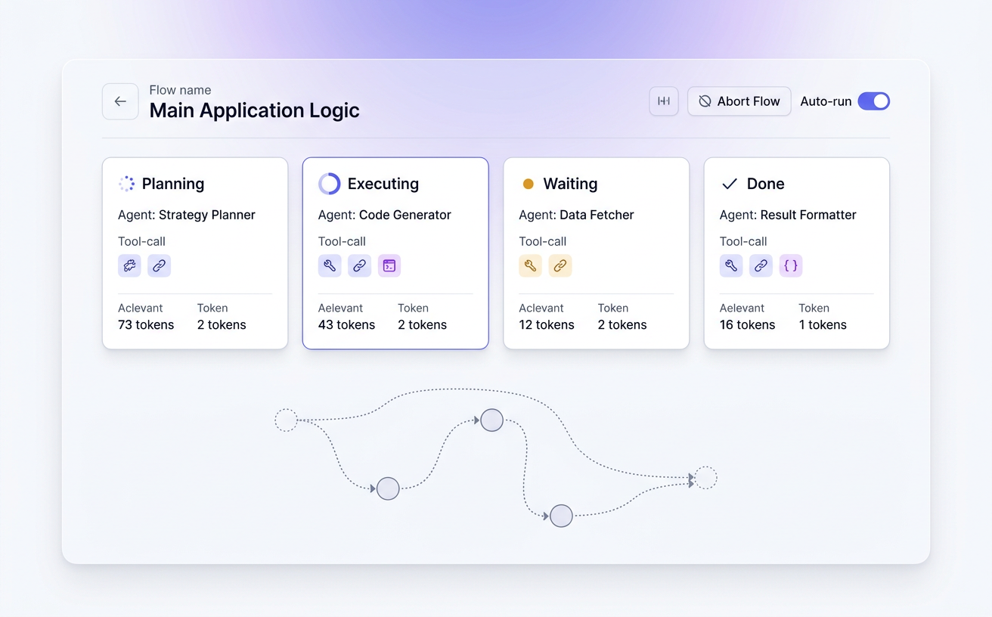The width and height of the screenshot is (992, 617).
Task: Click the "12 tokens" value
Action: tap(547, 325)
